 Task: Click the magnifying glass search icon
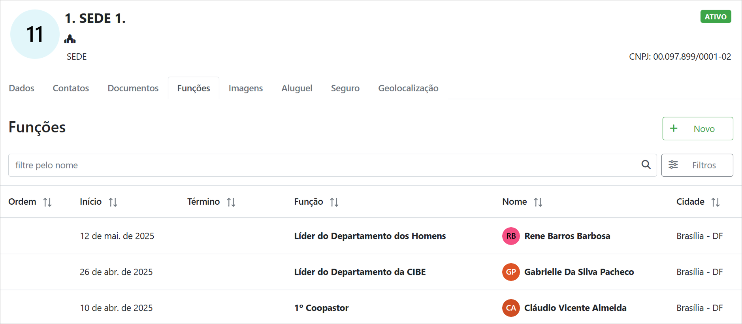646,165
